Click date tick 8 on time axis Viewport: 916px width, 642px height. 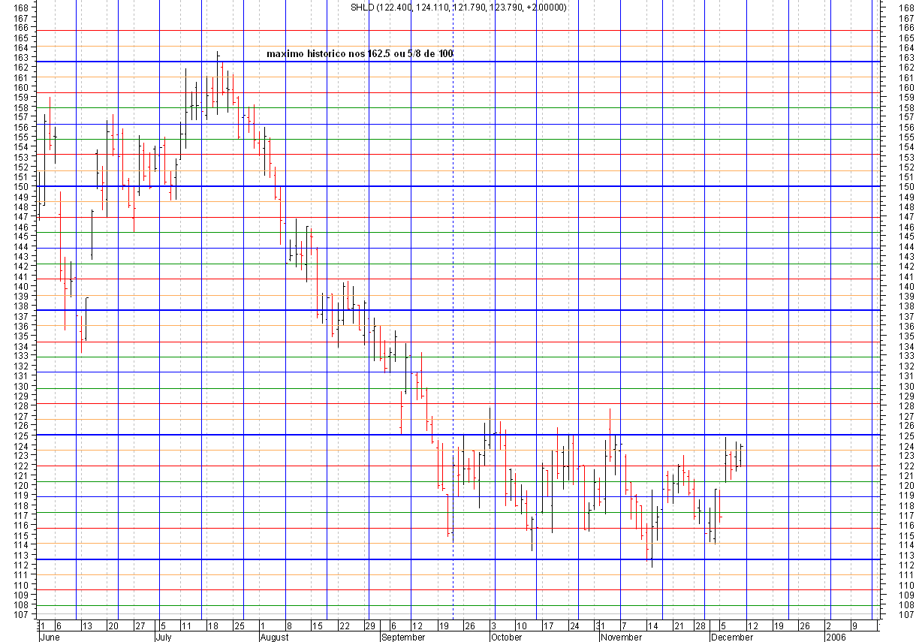[289, 625]
